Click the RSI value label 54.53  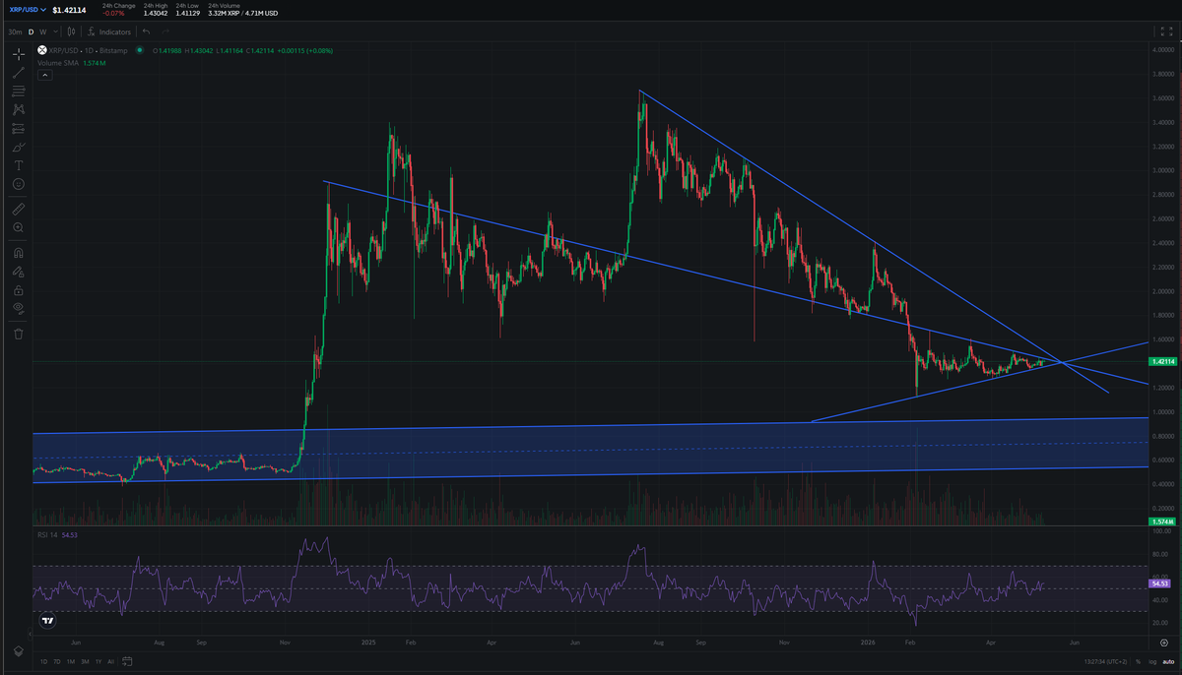pos(1160,583)
